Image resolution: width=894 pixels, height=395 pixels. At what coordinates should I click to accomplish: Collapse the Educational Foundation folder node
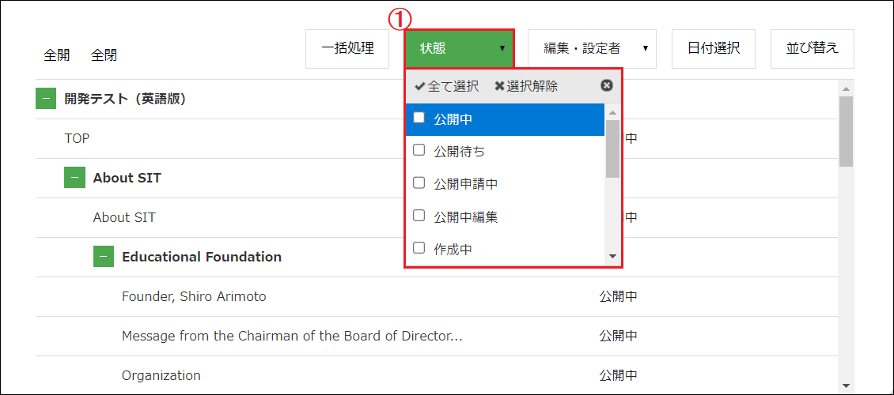pyautogui.click(x=103, y=257)
